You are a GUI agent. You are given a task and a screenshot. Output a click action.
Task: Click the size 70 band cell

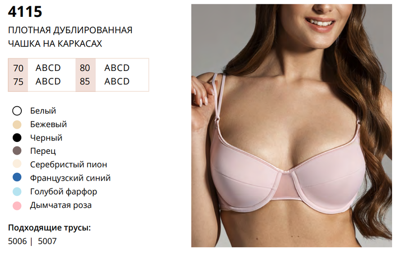[18, 68]
